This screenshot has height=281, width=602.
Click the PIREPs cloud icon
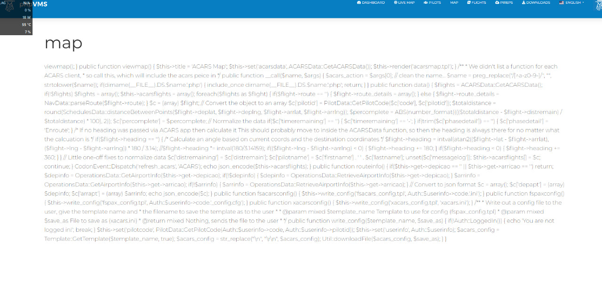(x=496, y=3)
